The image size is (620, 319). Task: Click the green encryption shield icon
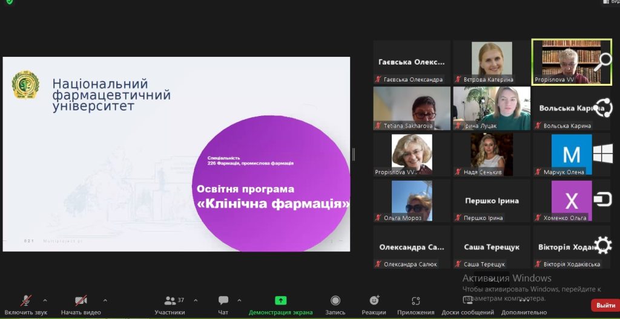coord(10,2)
